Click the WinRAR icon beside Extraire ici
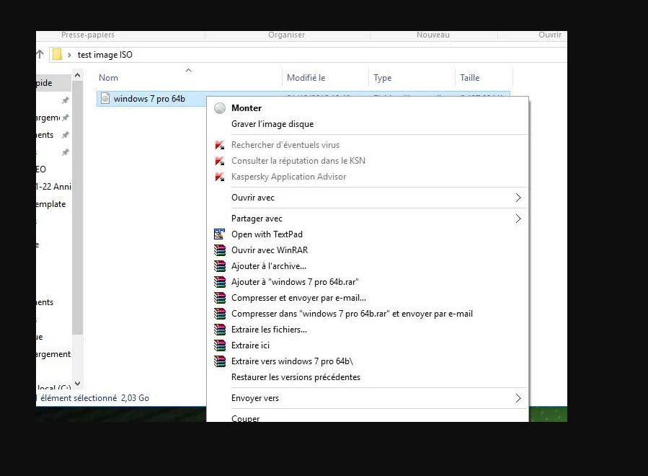648x476 pixels. pyautogui.click(x=220, y=345)
